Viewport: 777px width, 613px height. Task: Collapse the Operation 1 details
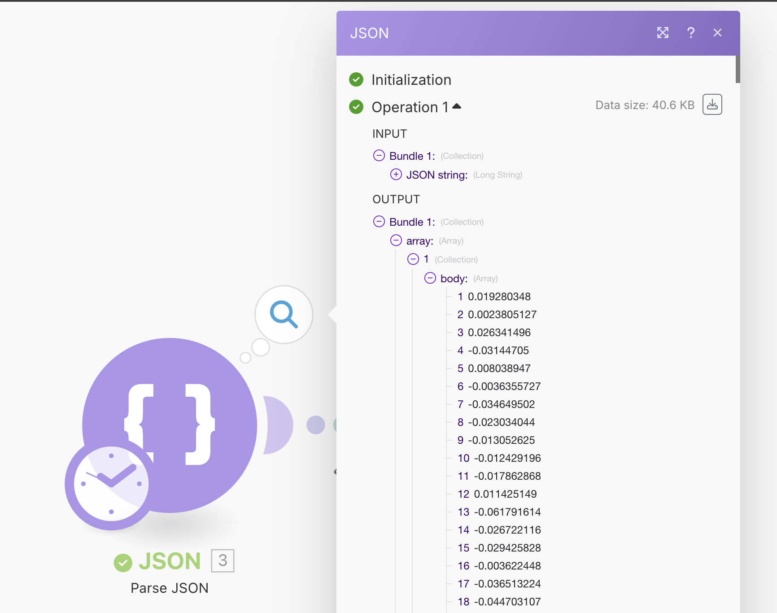457,106
